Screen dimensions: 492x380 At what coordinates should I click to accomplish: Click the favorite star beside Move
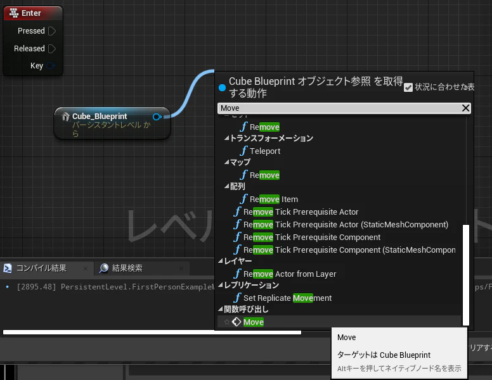(x=227, y=322)
